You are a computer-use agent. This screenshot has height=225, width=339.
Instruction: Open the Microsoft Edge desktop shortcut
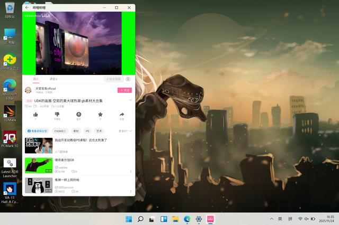point(10,89)
